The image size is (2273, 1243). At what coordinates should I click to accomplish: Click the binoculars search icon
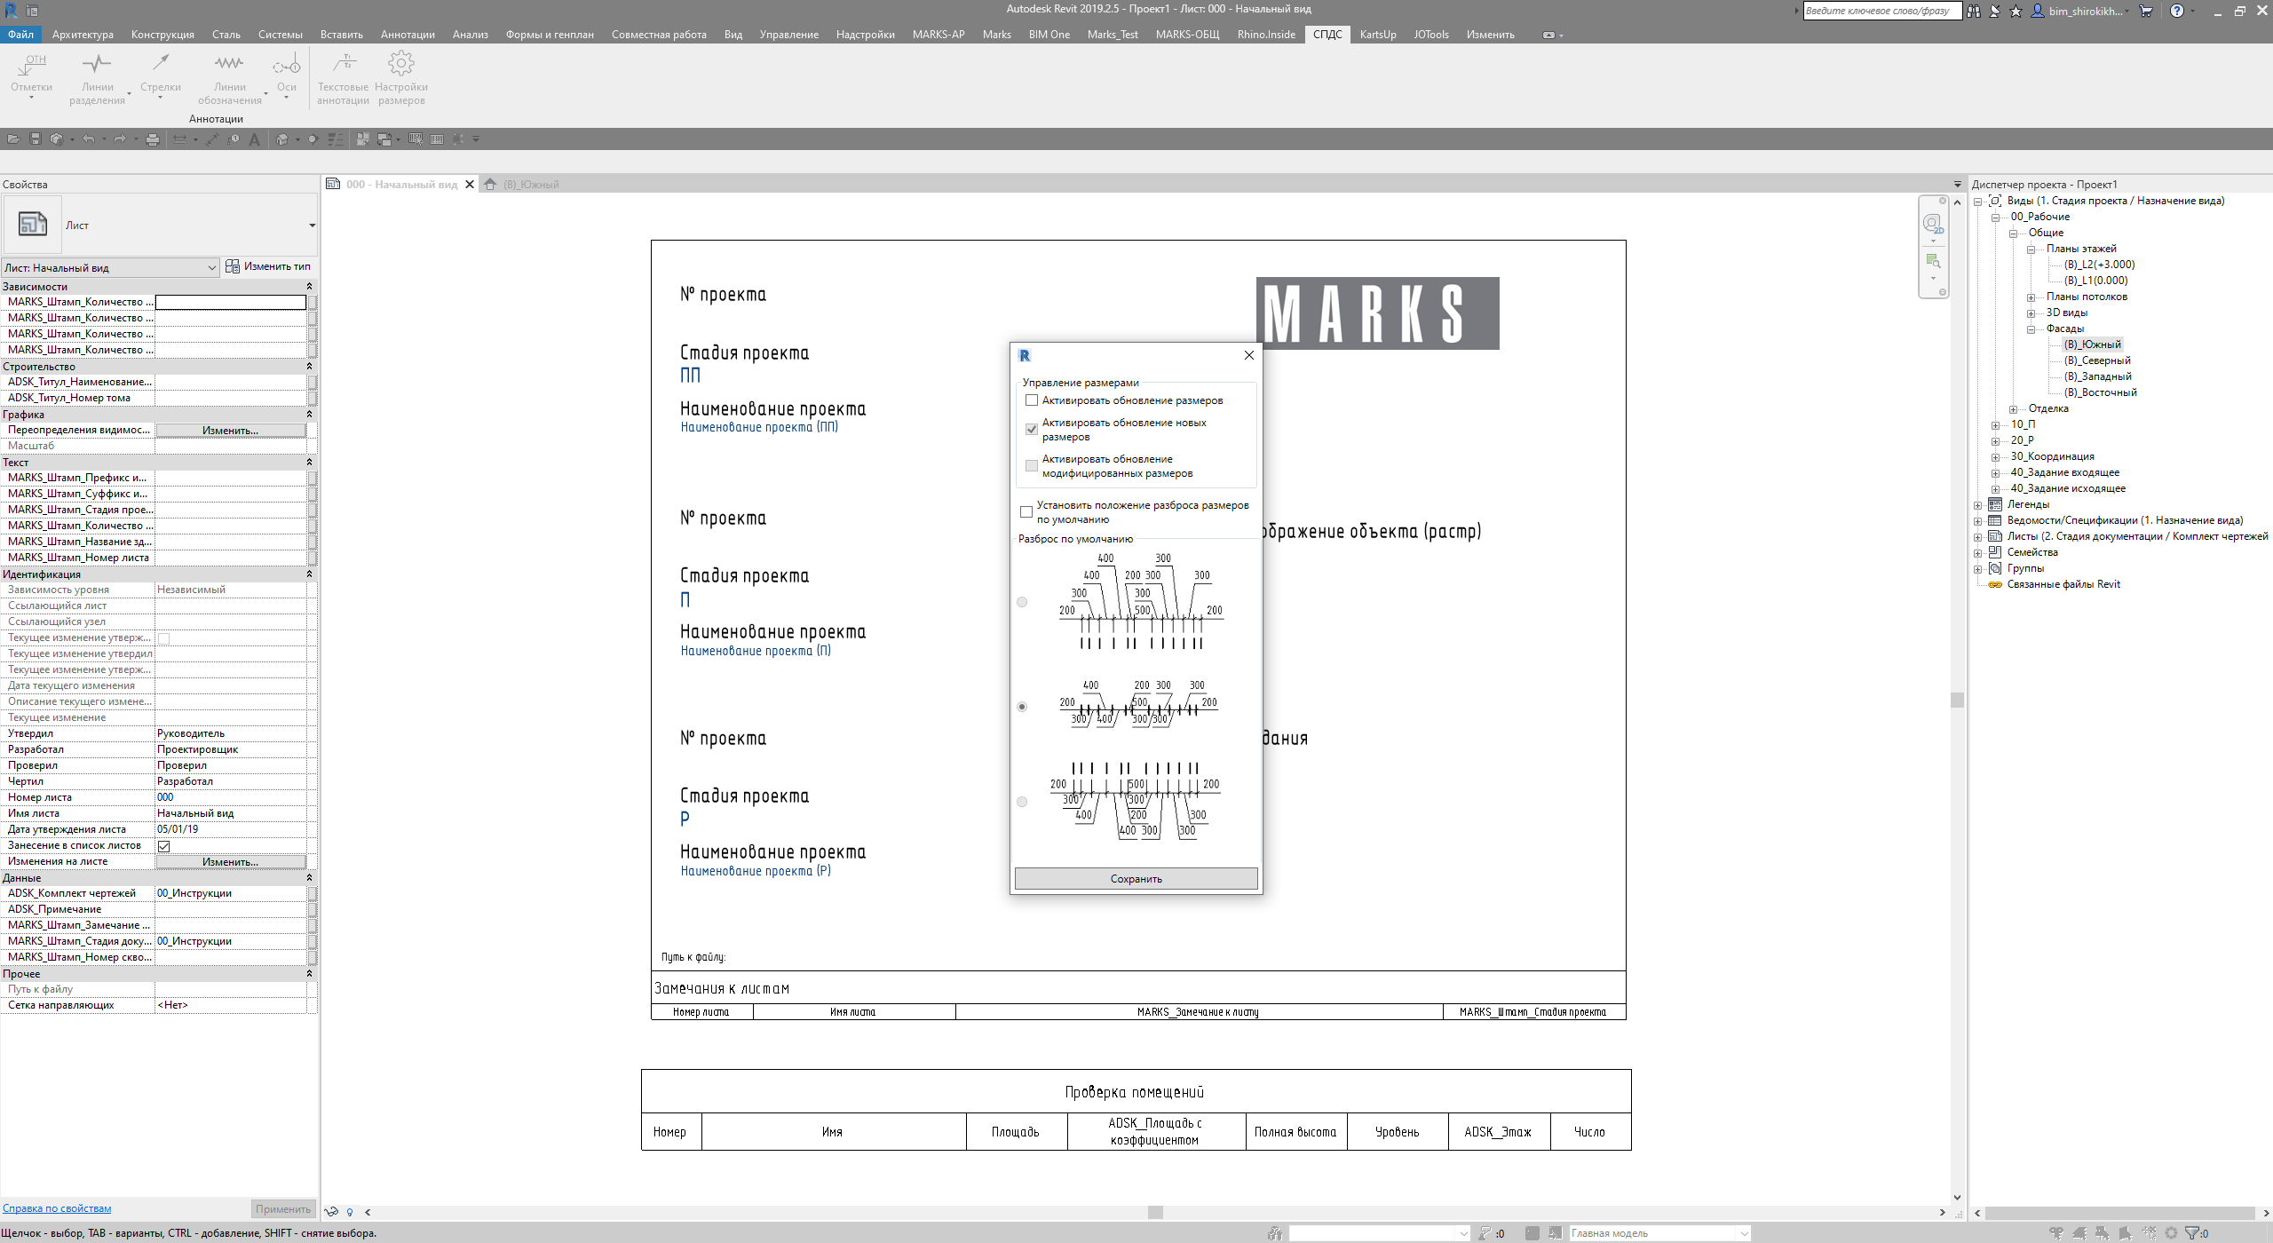point(1973,11)
